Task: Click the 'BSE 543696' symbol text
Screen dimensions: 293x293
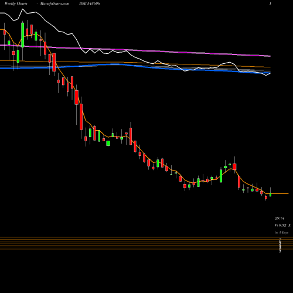Action: click(90, 4)
